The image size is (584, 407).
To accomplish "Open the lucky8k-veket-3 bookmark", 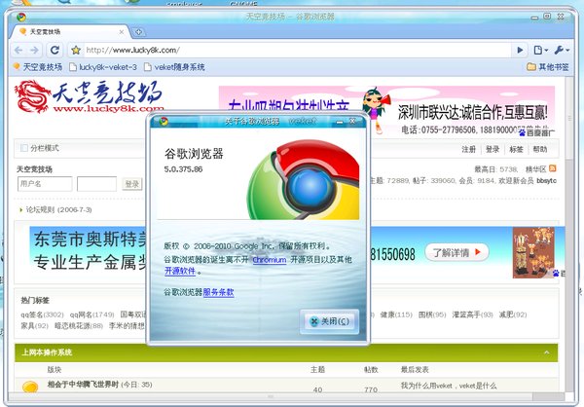I will [x=103, y=67].
